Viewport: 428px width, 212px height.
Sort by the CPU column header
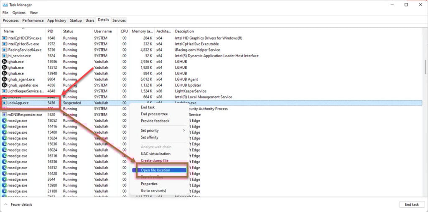pos(124,31)
